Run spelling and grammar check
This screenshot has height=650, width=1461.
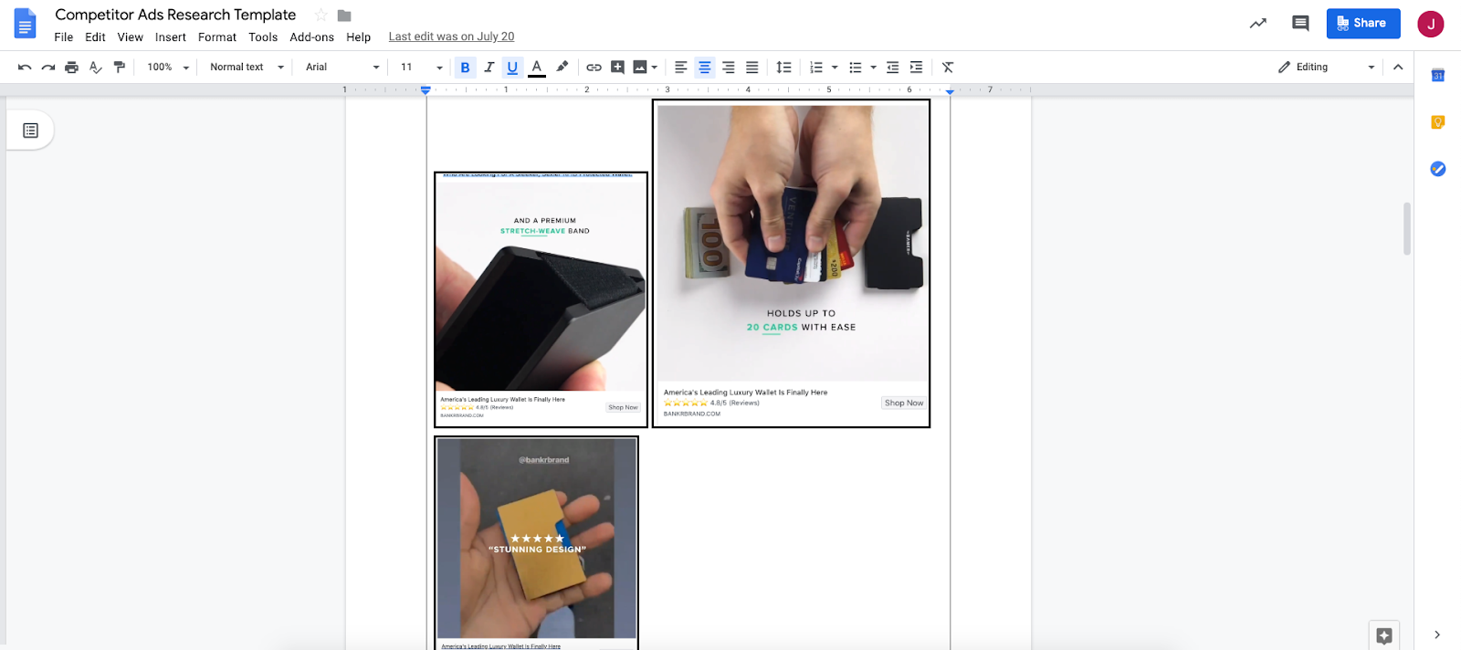(96, 67)
